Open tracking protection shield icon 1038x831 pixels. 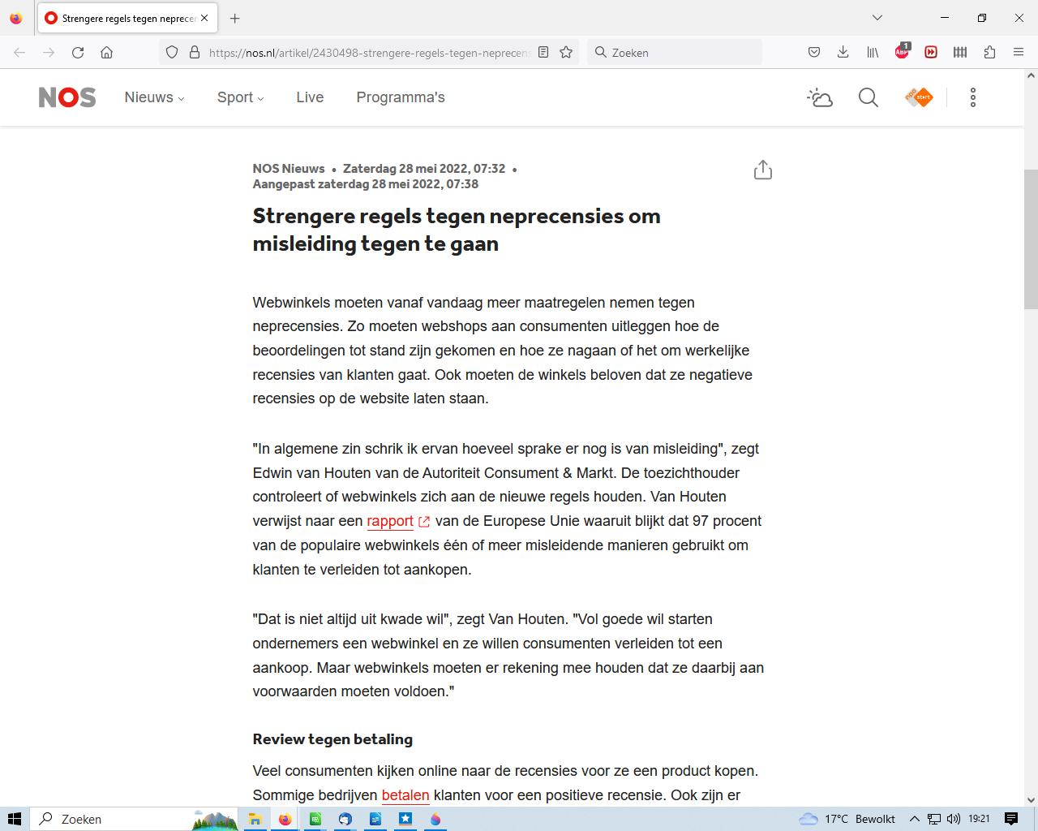(x=172, y=52)
